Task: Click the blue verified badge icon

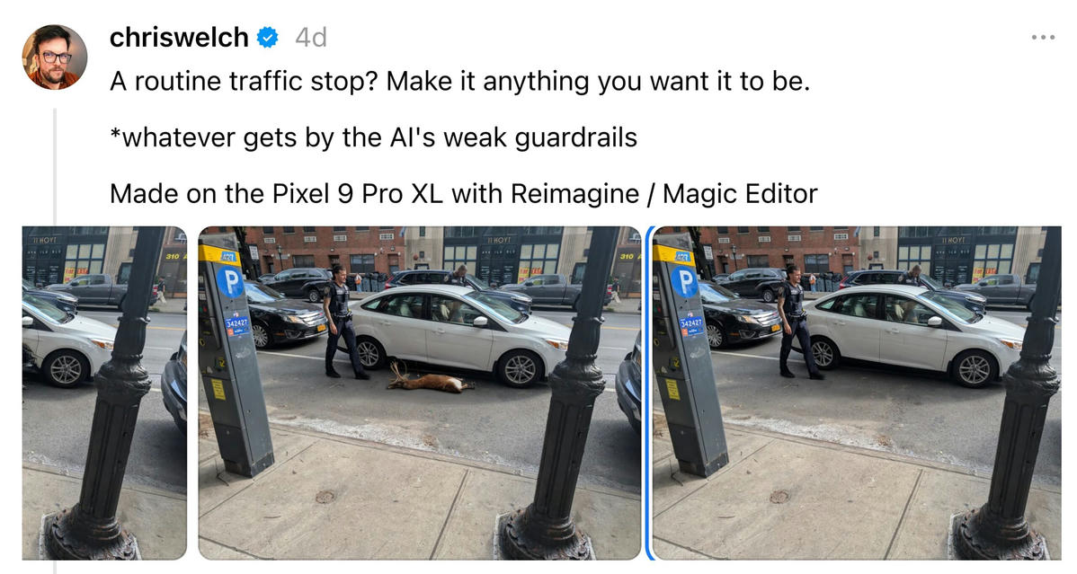Action: point(267,37)
